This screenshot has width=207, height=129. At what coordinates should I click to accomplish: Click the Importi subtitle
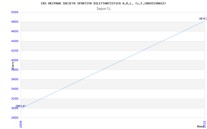coord(103,9)
